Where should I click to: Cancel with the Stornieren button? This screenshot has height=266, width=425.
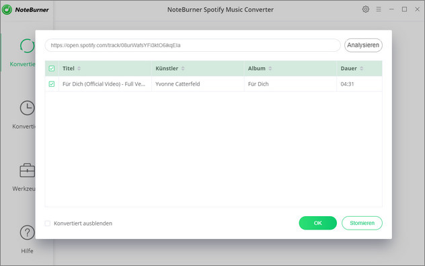362,223
